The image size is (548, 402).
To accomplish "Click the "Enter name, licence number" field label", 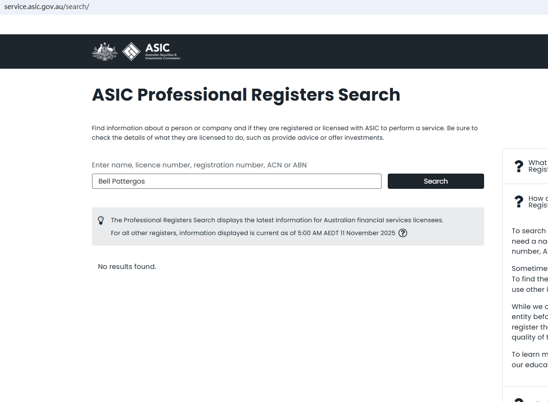I will click(x=199, y=165).
